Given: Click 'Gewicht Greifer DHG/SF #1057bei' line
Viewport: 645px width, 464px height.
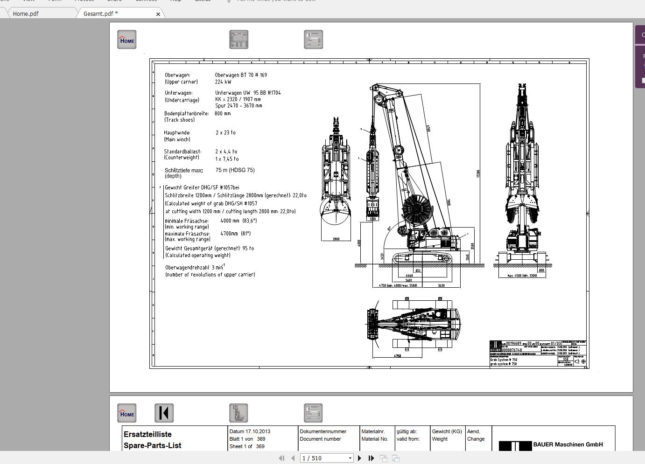Looking at the screenshot, I should (202, 187).
